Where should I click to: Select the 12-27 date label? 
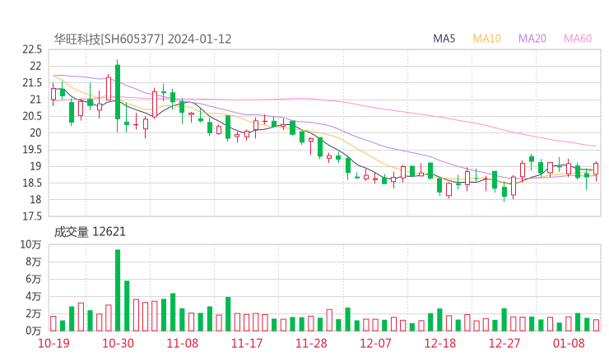[x=504, y=343]
